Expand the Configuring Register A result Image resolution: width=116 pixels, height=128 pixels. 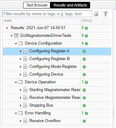[21, 51]
